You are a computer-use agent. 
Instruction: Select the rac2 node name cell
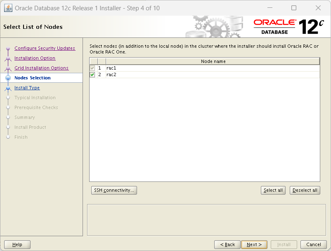coord(213,75)
